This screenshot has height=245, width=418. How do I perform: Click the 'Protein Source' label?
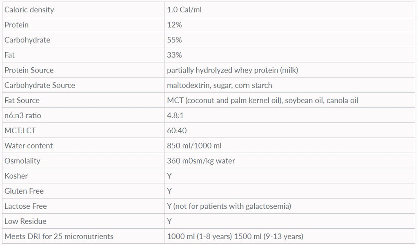29,70
